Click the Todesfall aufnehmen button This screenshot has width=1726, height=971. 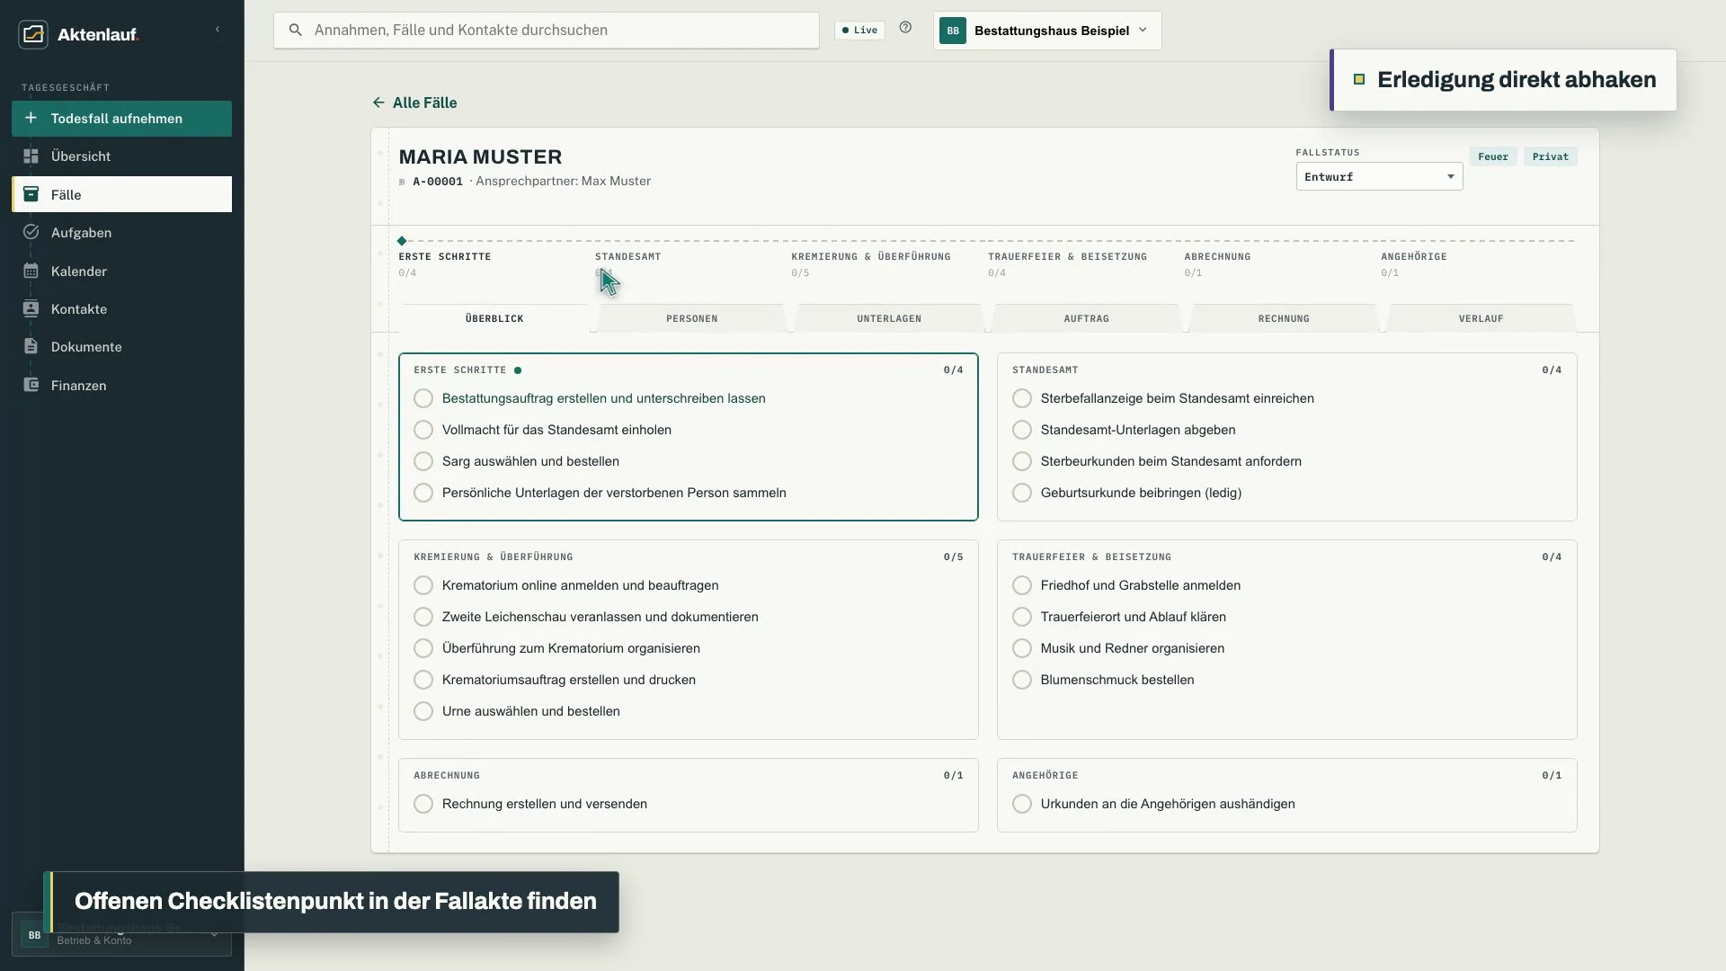coord(121,119)
